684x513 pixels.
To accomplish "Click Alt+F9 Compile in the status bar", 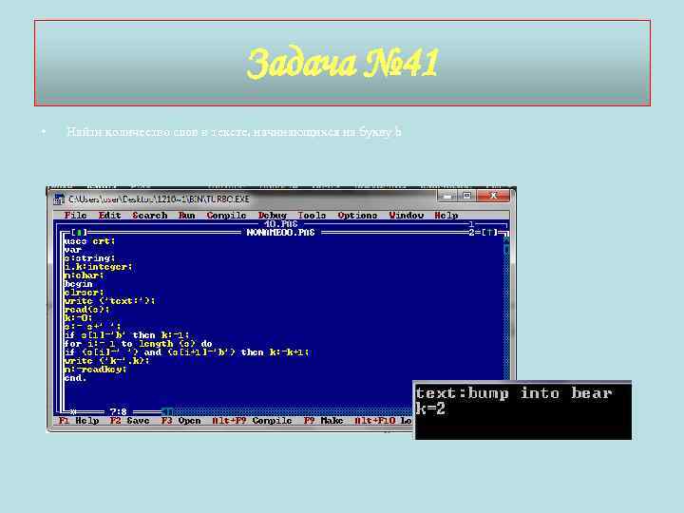I will click(x=252, y=421).
